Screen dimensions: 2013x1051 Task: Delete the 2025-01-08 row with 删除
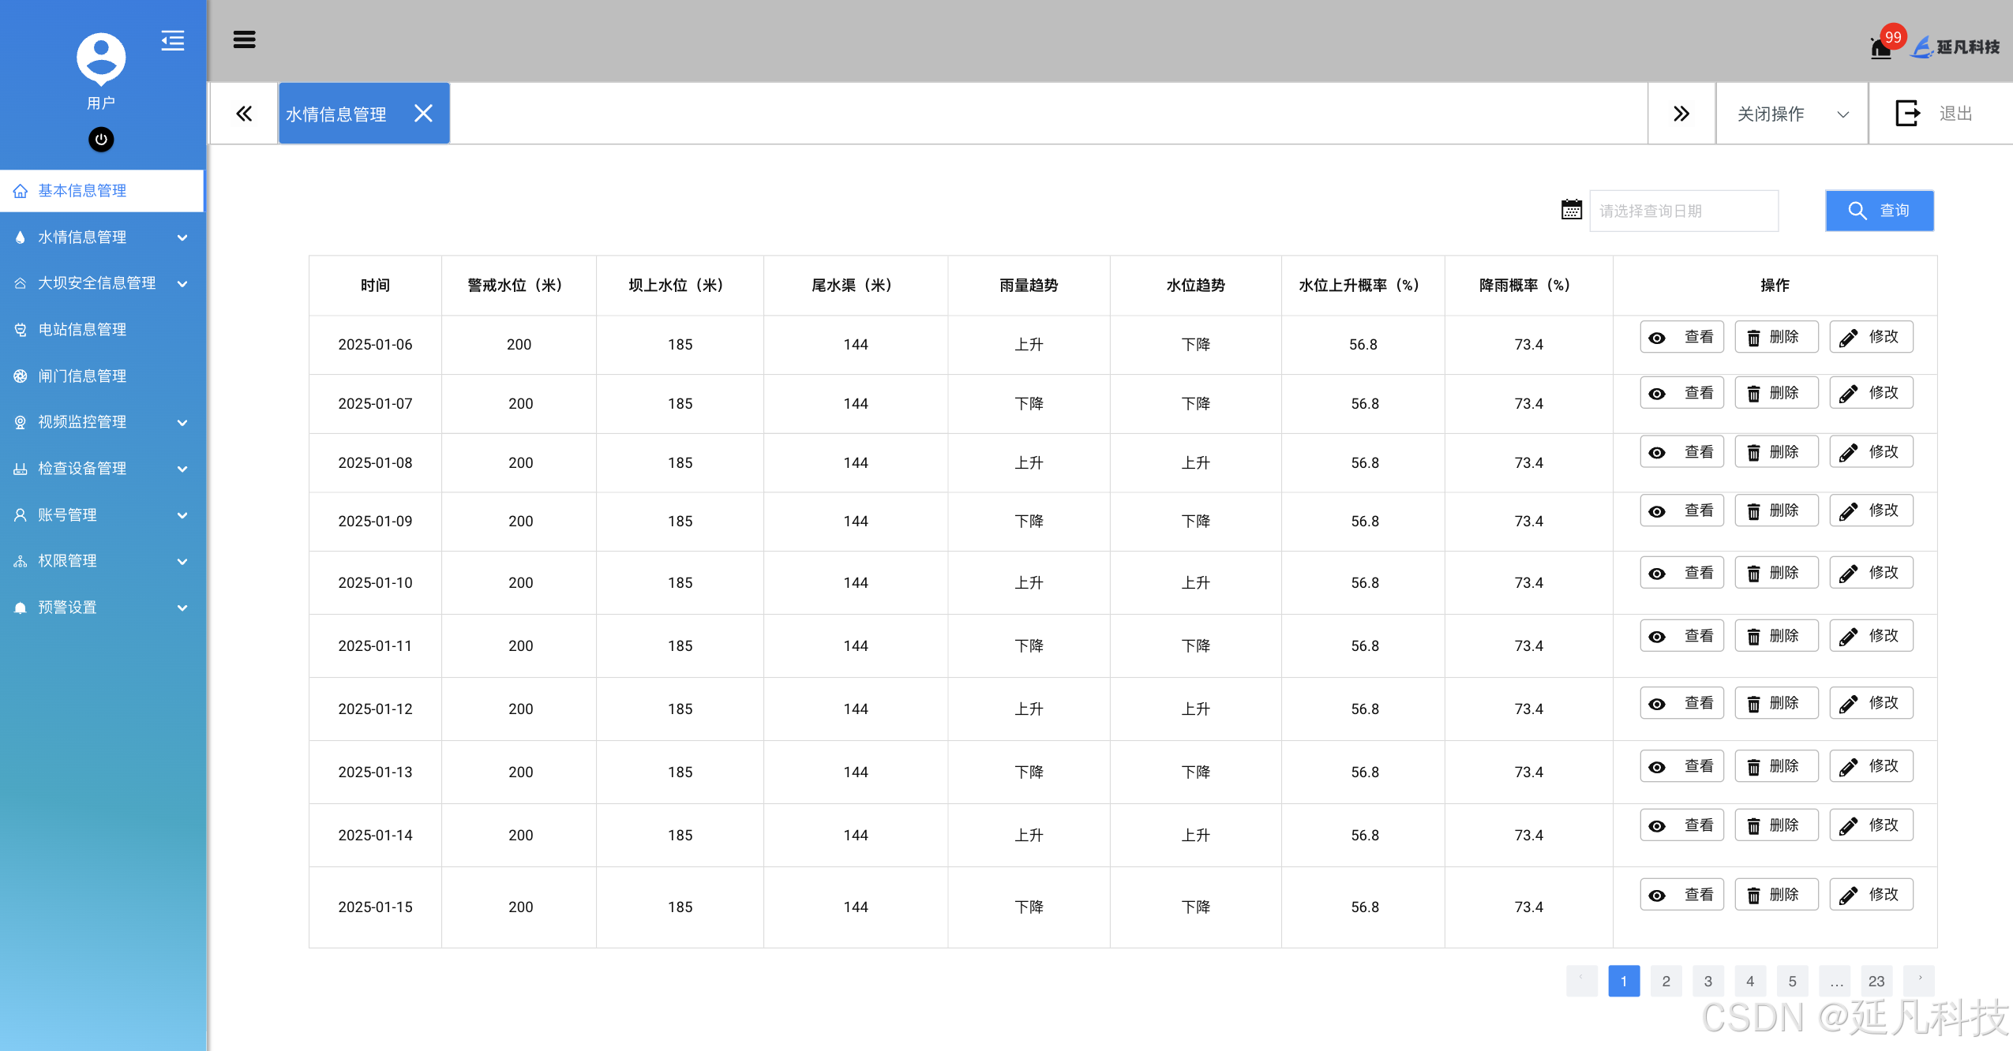pos(1776,452)
